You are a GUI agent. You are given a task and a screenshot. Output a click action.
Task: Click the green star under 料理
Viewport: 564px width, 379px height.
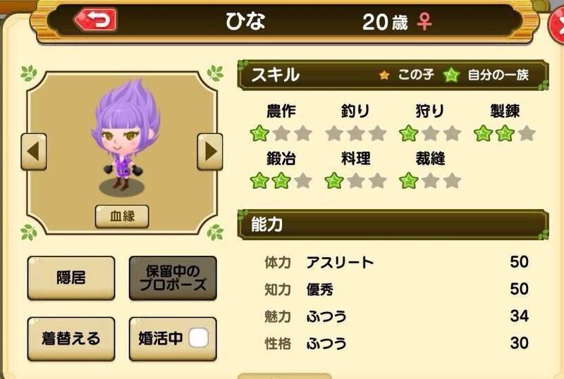(x=334, y=180)
